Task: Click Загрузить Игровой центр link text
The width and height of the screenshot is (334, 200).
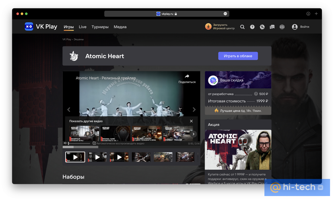Action: pos(223,27)
